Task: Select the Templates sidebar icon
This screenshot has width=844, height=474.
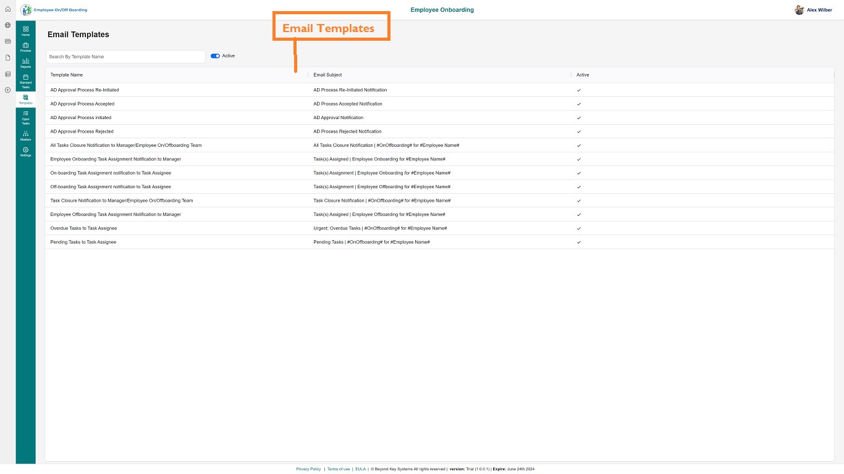Action: coord(25,99)
